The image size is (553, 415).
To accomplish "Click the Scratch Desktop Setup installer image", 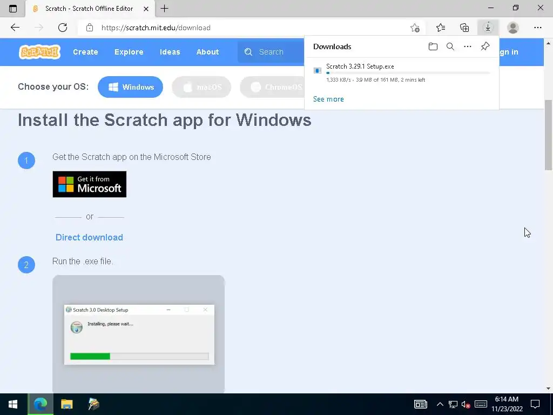I will coord(139,334).
